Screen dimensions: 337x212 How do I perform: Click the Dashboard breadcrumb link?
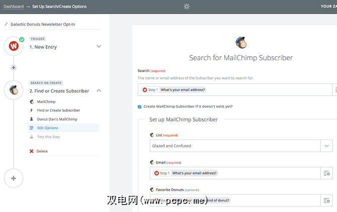pos(14,7)
